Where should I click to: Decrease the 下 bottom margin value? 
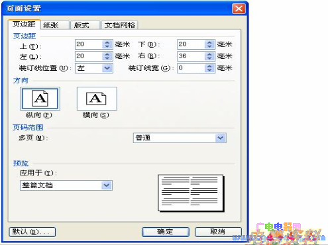coord(209,46)
